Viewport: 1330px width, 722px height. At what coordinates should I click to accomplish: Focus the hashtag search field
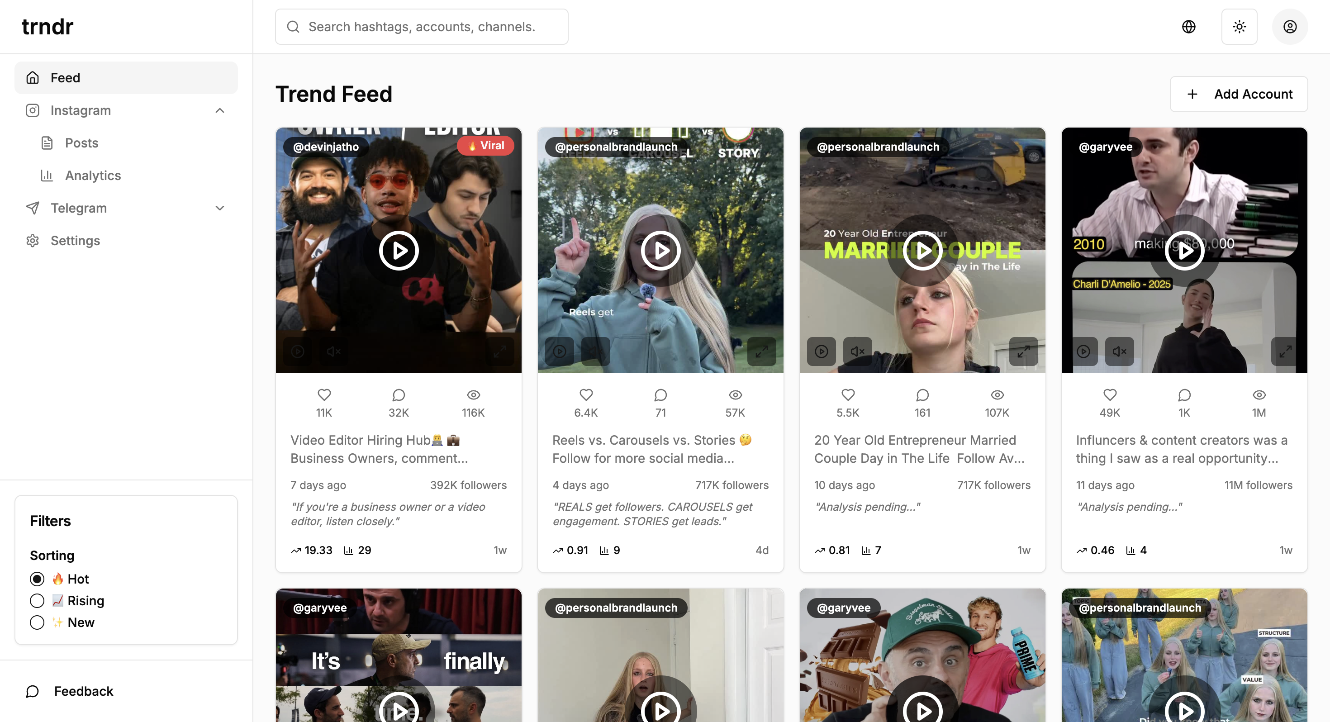pos(421,26)
